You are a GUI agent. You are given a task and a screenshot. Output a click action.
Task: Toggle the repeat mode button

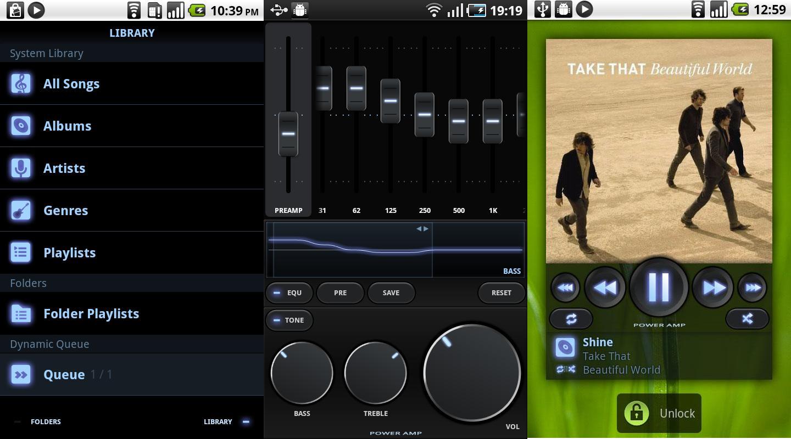[571, 318]
